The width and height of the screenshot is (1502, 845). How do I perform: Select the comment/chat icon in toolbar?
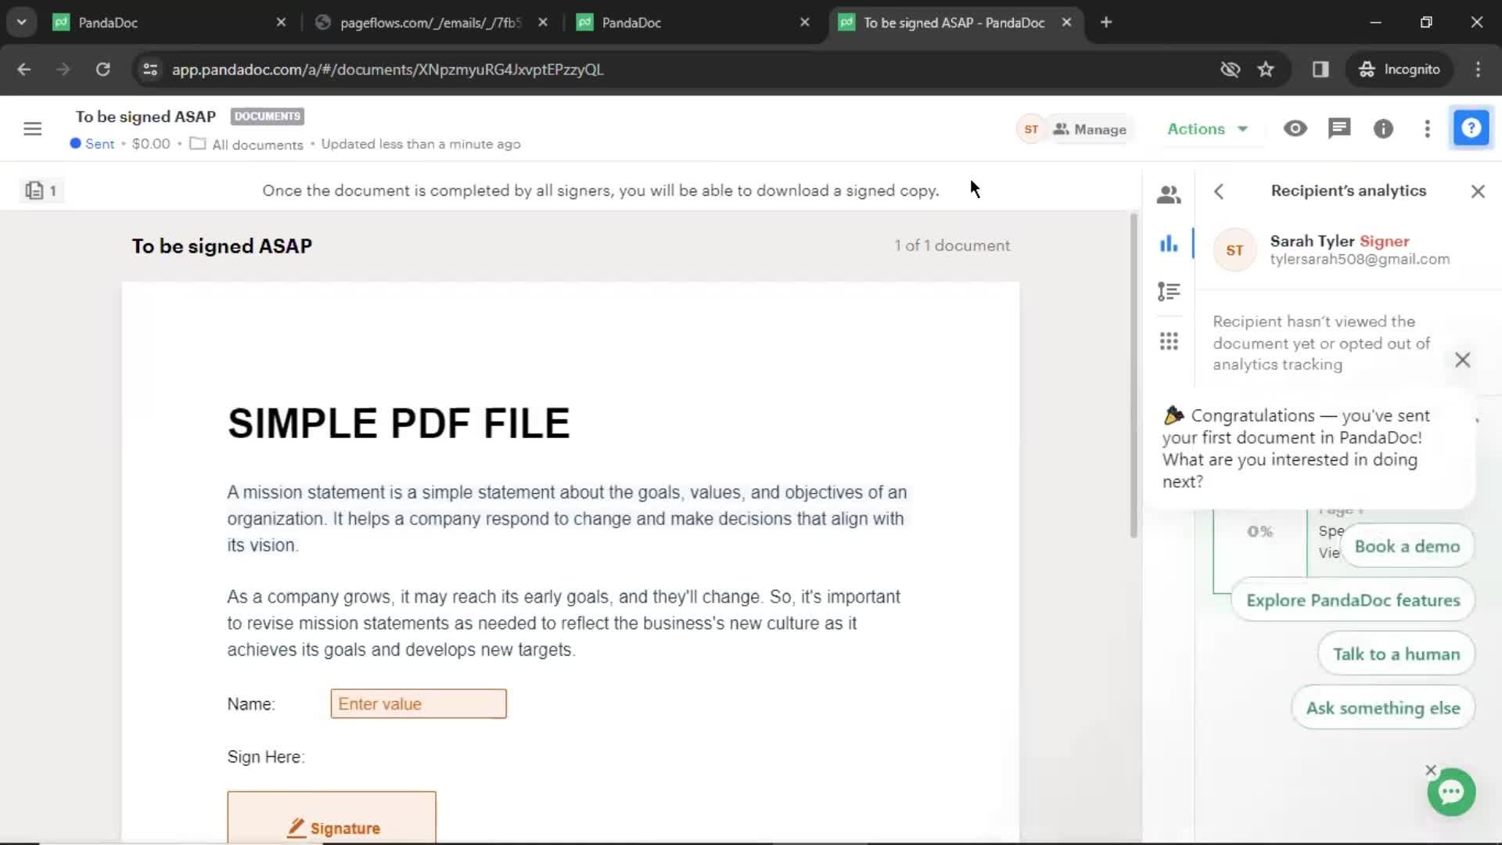[x=1339, y=129]
